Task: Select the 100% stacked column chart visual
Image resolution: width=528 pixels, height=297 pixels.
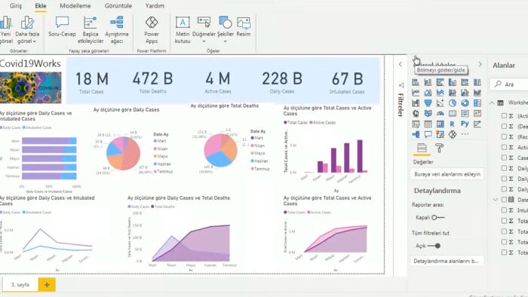Action: coord(477,82)
